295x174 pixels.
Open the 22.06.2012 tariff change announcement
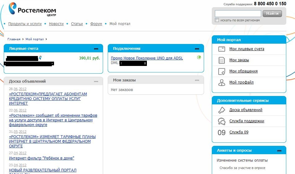pyautogui.click(x=53, y=120)
